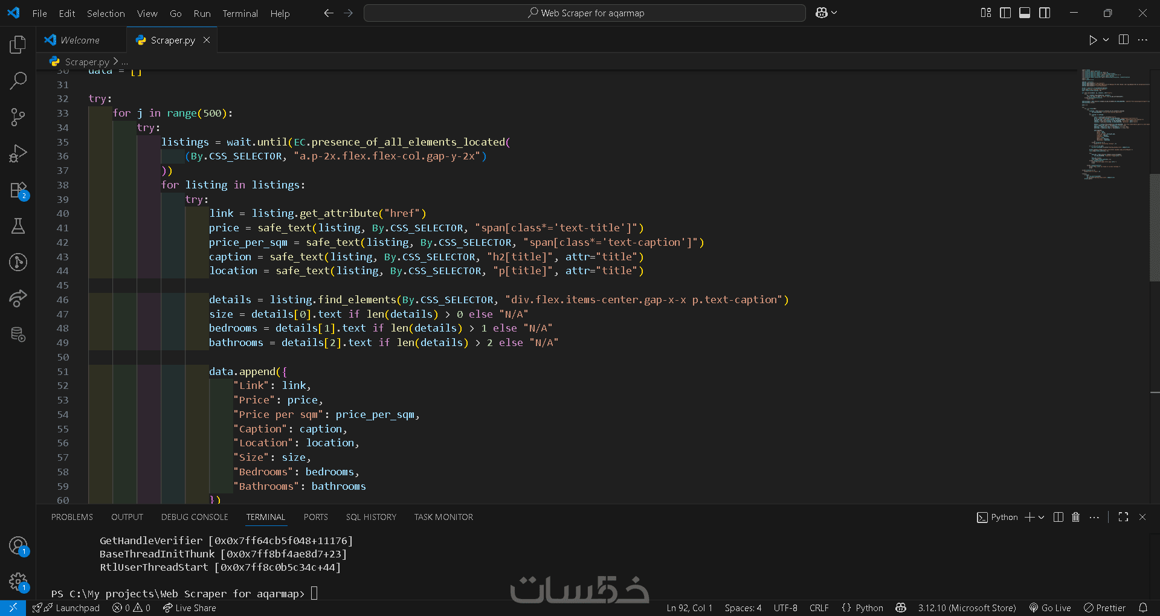The width and height of the screenshot is (1160, 616).
Task: Open the Extensions view with badge
Action: [18, 190]
